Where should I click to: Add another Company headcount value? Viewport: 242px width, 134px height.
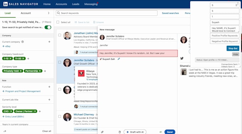pos(28,58)
